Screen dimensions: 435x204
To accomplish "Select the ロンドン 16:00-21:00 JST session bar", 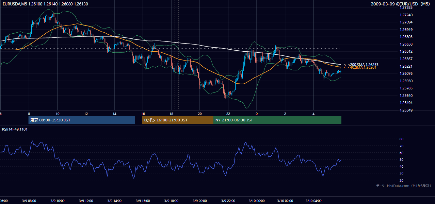I will coord(178,120).
